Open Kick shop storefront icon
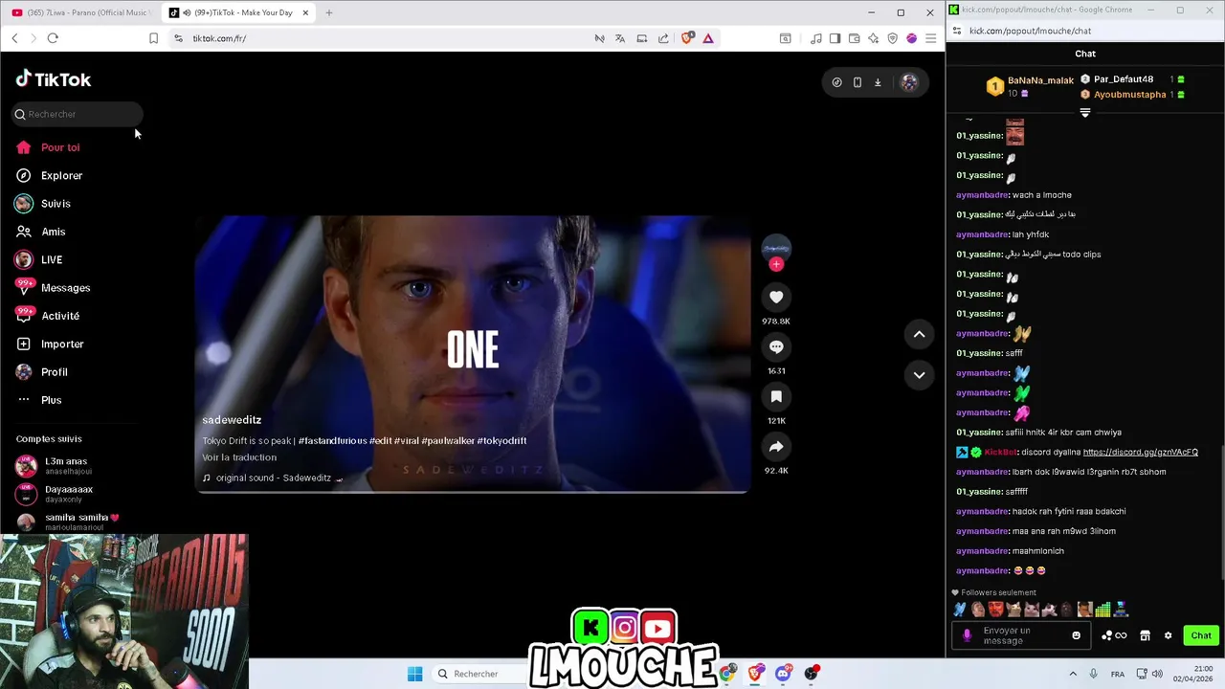The image size is (1225, 689). (x=1145, y=635)
